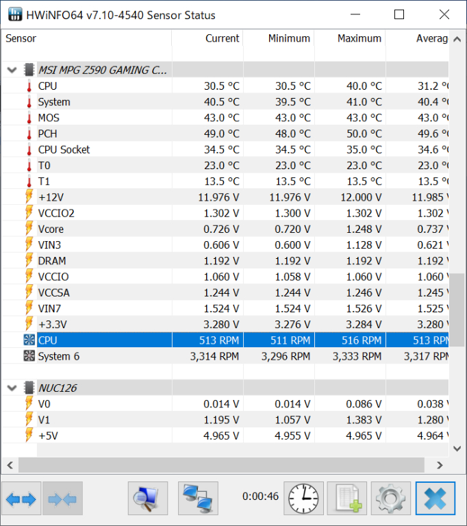The height and width of the screenshot is (526, 467).
Task: Click the 3,314 RPM current value
Action: [x=215, y=356]
